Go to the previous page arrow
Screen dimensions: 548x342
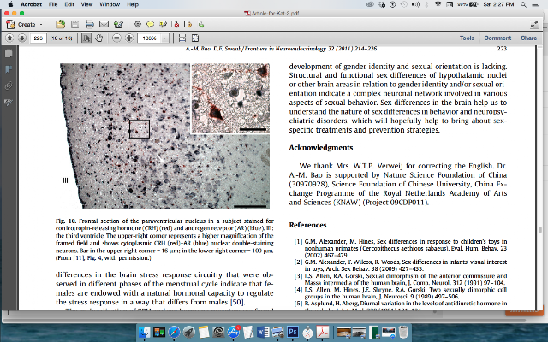coord(9,38)
